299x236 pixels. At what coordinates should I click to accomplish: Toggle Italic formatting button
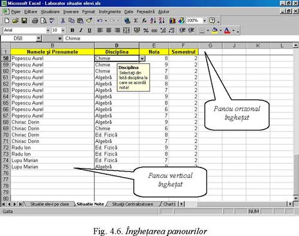coord(81,31)
